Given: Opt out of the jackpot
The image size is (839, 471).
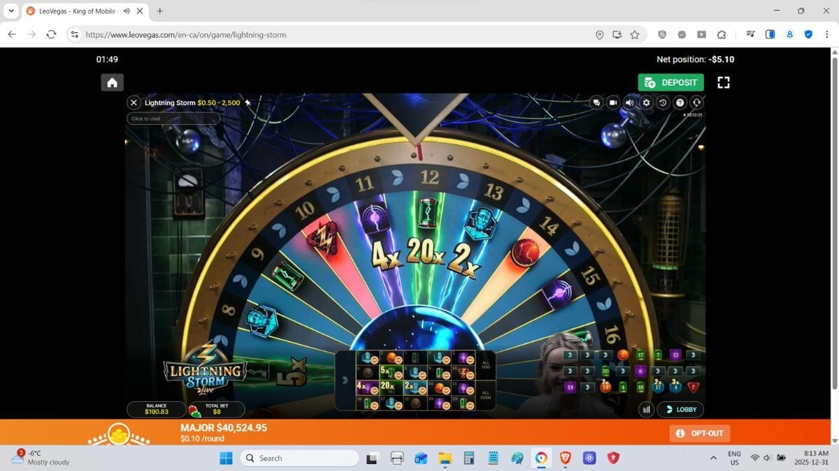Looking at the screenshot, I should pos(699,433).
